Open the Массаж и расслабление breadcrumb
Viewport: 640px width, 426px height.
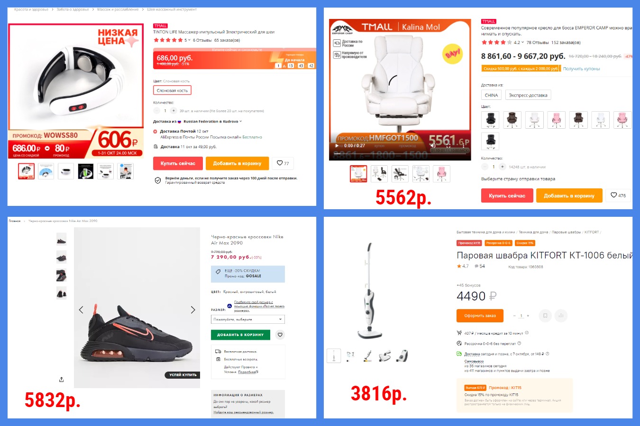point(118,9)
